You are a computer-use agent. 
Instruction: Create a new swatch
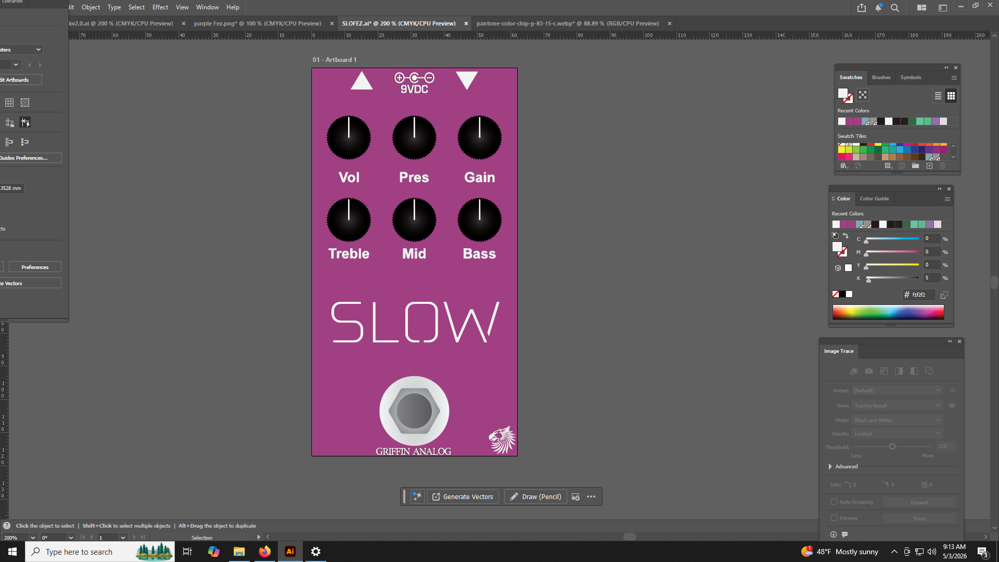[929, 166]
